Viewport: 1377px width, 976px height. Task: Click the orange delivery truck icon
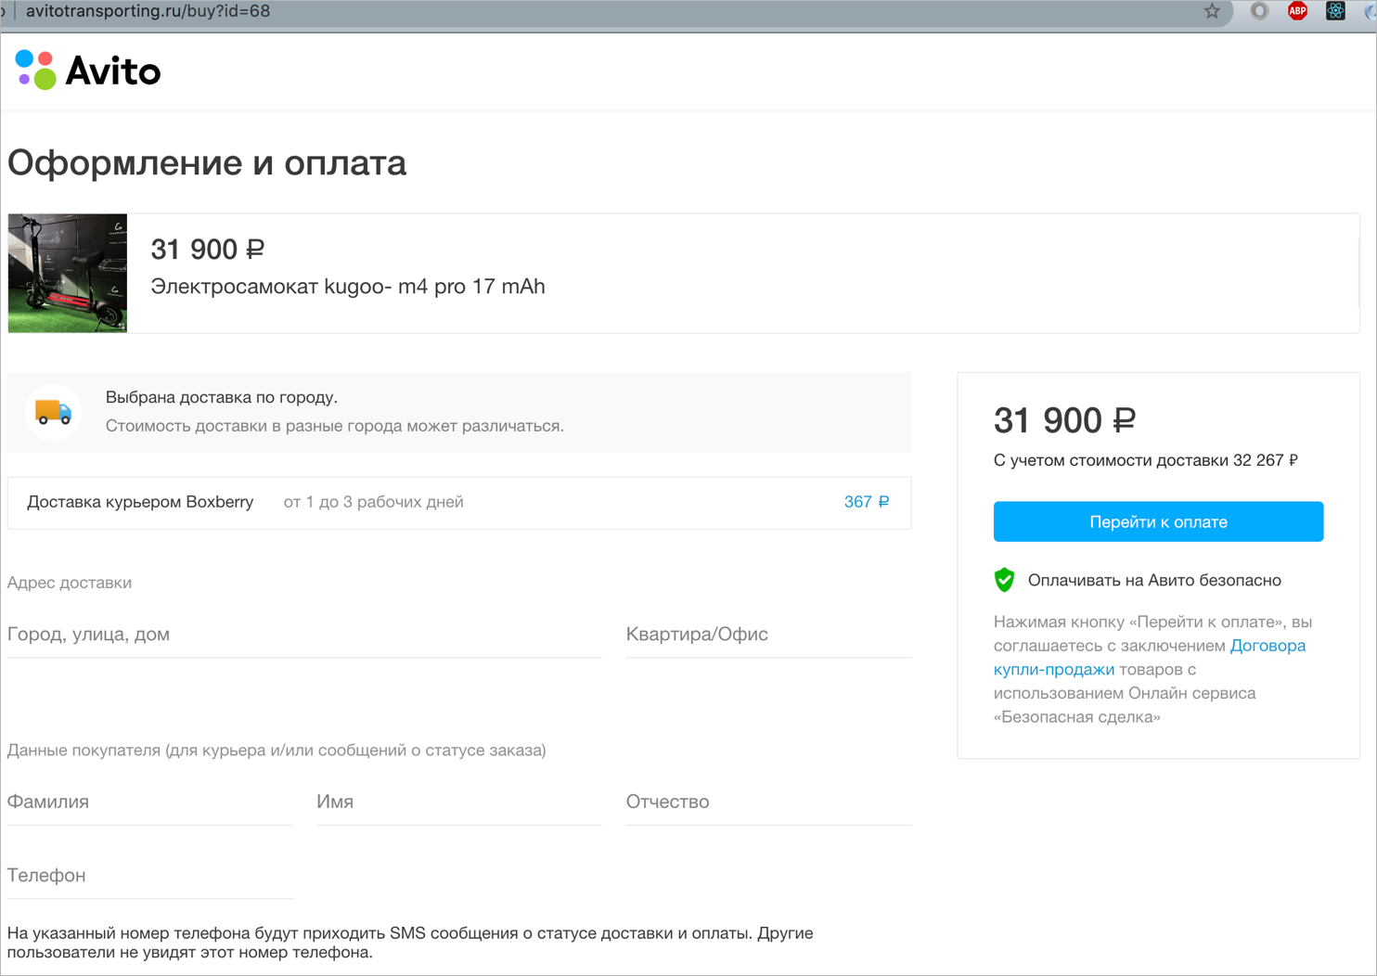53,411
